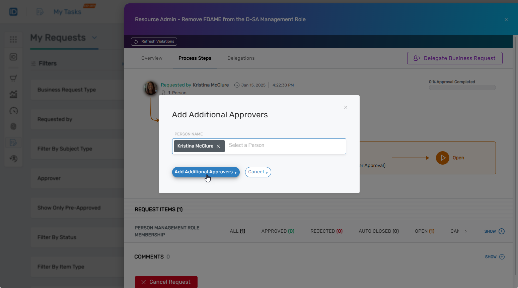Select the fingerprint icon in the sidebar
This screenshot has width=518, height=288.
(13, 126)
